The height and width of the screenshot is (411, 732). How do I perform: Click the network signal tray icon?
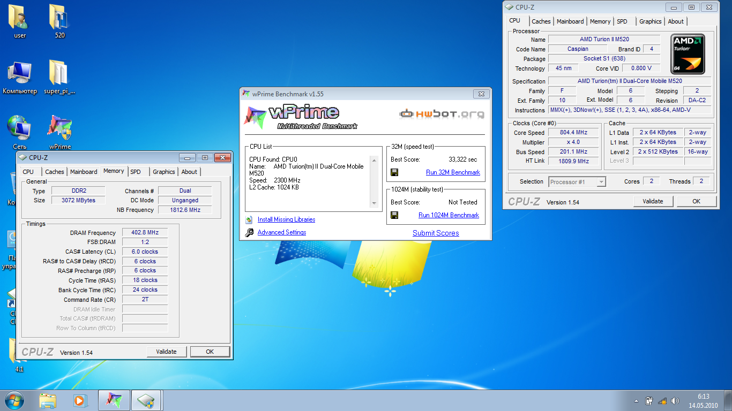pyautogui.click(x=662, y=401)
